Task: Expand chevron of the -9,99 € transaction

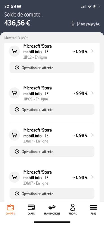Action: pos(92,93)
